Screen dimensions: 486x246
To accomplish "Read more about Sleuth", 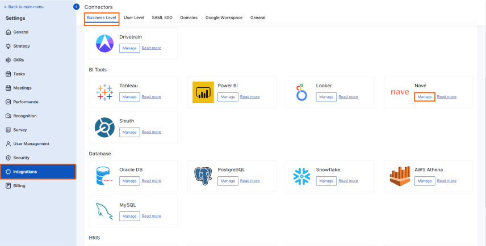I will (x=151, y=132).
